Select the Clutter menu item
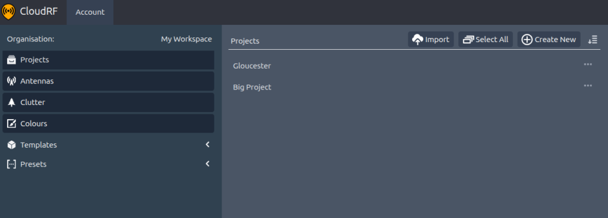This screenshot has width=608, height=218. click(108, 102)
